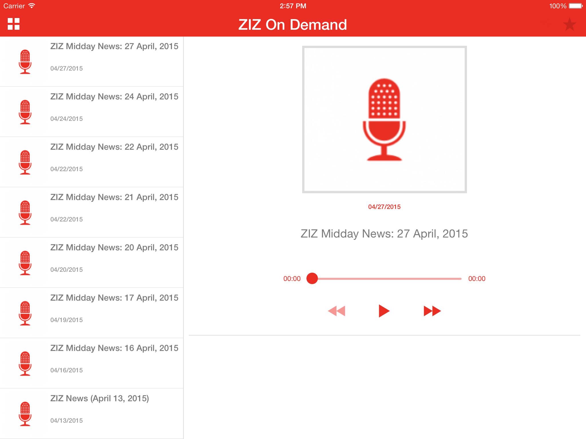586x439 pixels.
Task: Click the rewind double-arrow button
Action: pos(336,311)
